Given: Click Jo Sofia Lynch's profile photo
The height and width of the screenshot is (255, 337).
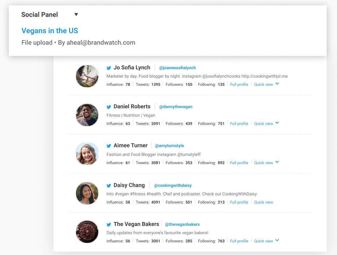Looking at the screenshot, I should point(87,76).
